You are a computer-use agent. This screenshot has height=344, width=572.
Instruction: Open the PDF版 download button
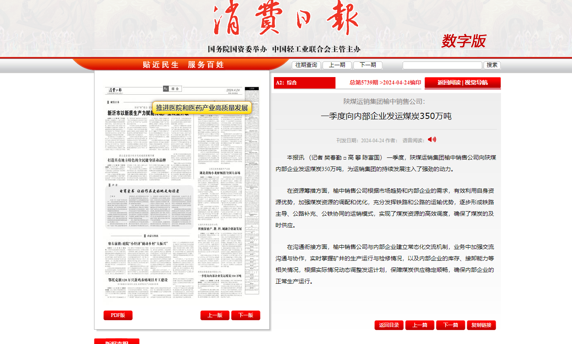118,315
